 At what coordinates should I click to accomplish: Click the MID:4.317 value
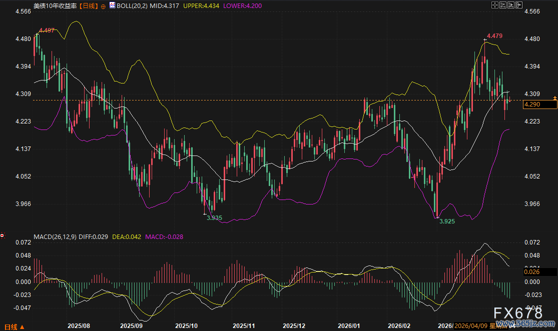165,6
